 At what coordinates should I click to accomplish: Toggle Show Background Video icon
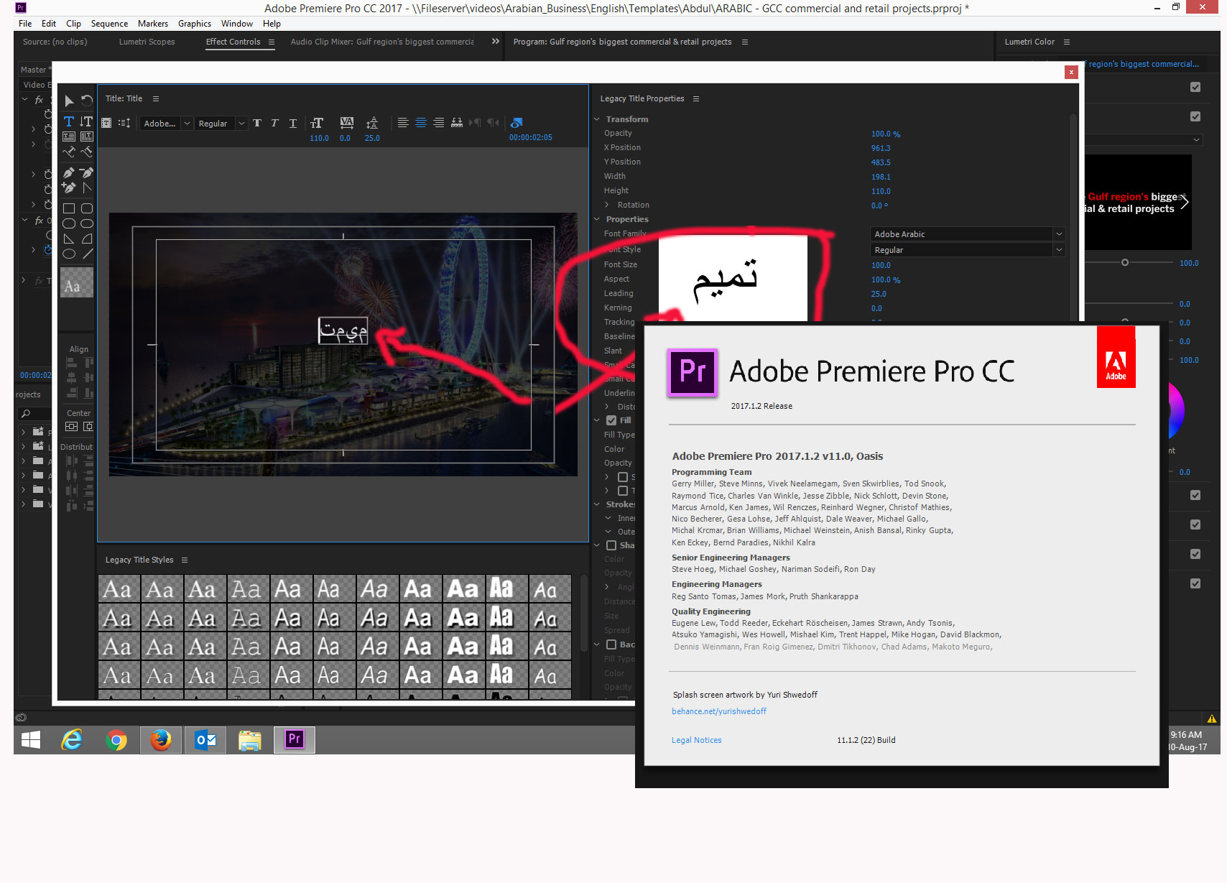[517, 123]
